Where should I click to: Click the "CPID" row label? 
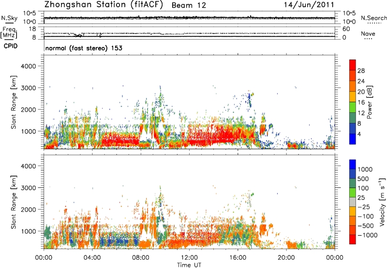tap(11, 46)
